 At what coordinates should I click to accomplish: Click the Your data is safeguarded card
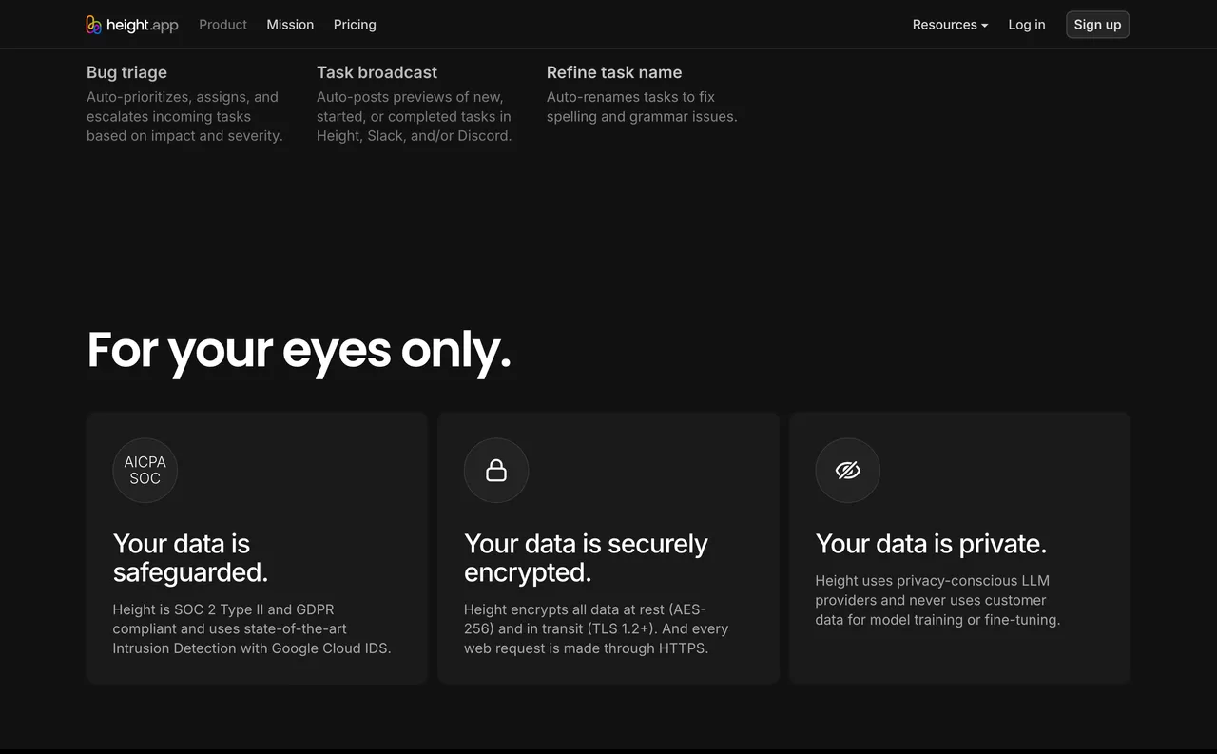pos(257,547)
